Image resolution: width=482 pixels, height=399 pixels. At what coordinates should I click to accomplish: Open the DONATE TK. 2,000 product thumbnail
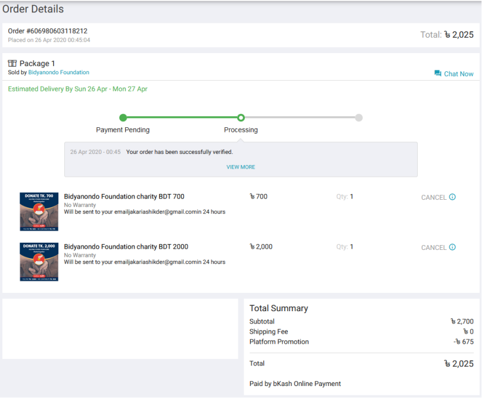pos(39,262)
